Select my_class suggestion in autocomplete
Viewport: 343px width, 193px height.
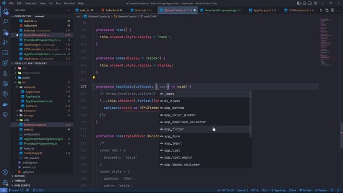pos(205,101)
